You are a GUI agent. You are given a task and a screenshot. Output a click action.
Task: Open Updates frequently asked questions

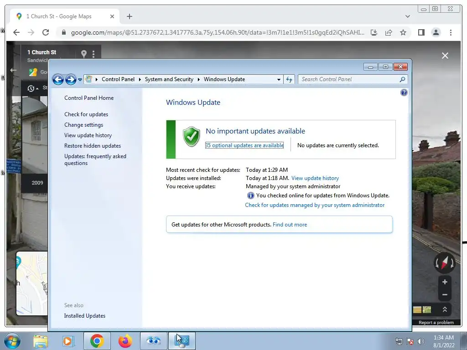pos(95,160)
